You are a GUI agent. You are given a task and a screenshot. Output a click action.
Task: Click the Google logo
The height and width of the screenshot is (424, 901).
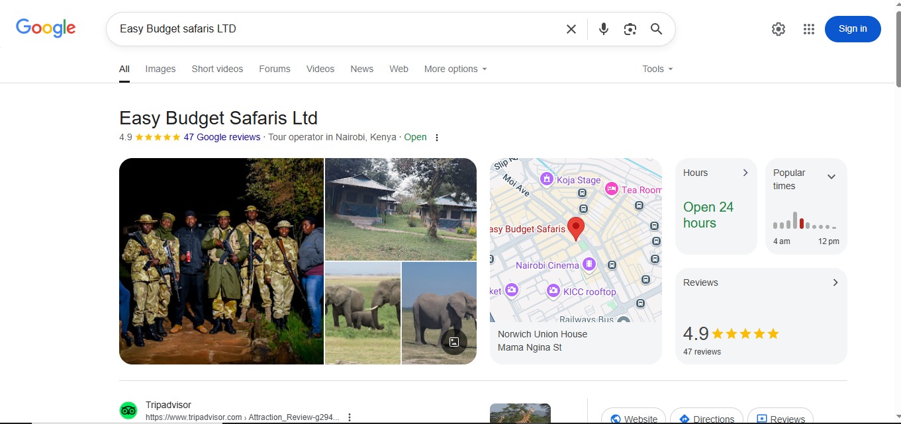(46, 28)
